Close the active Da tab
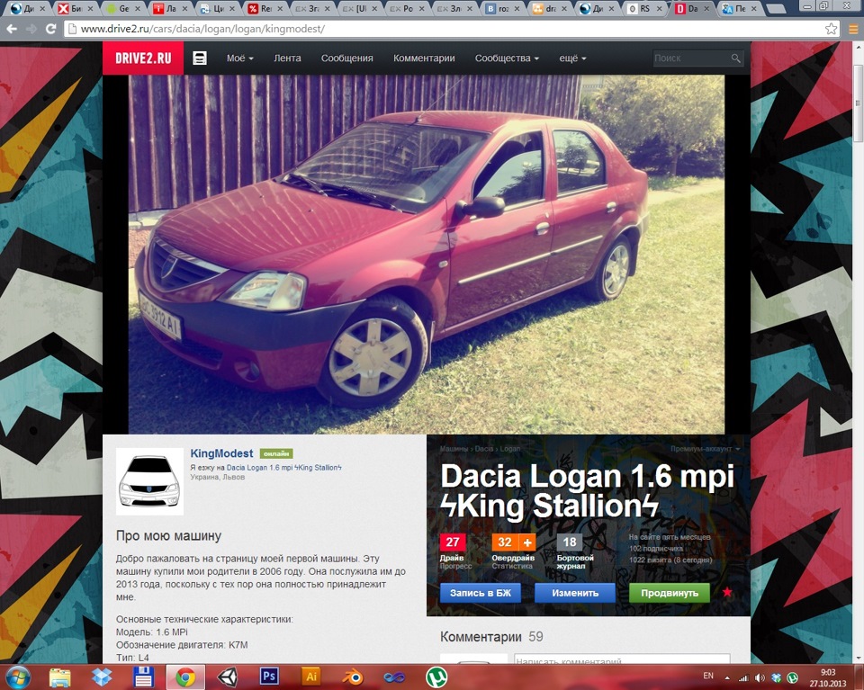Image resolution: width=864 pixels, height=690 pixels. pyautogui.click(x=706, y=9)
